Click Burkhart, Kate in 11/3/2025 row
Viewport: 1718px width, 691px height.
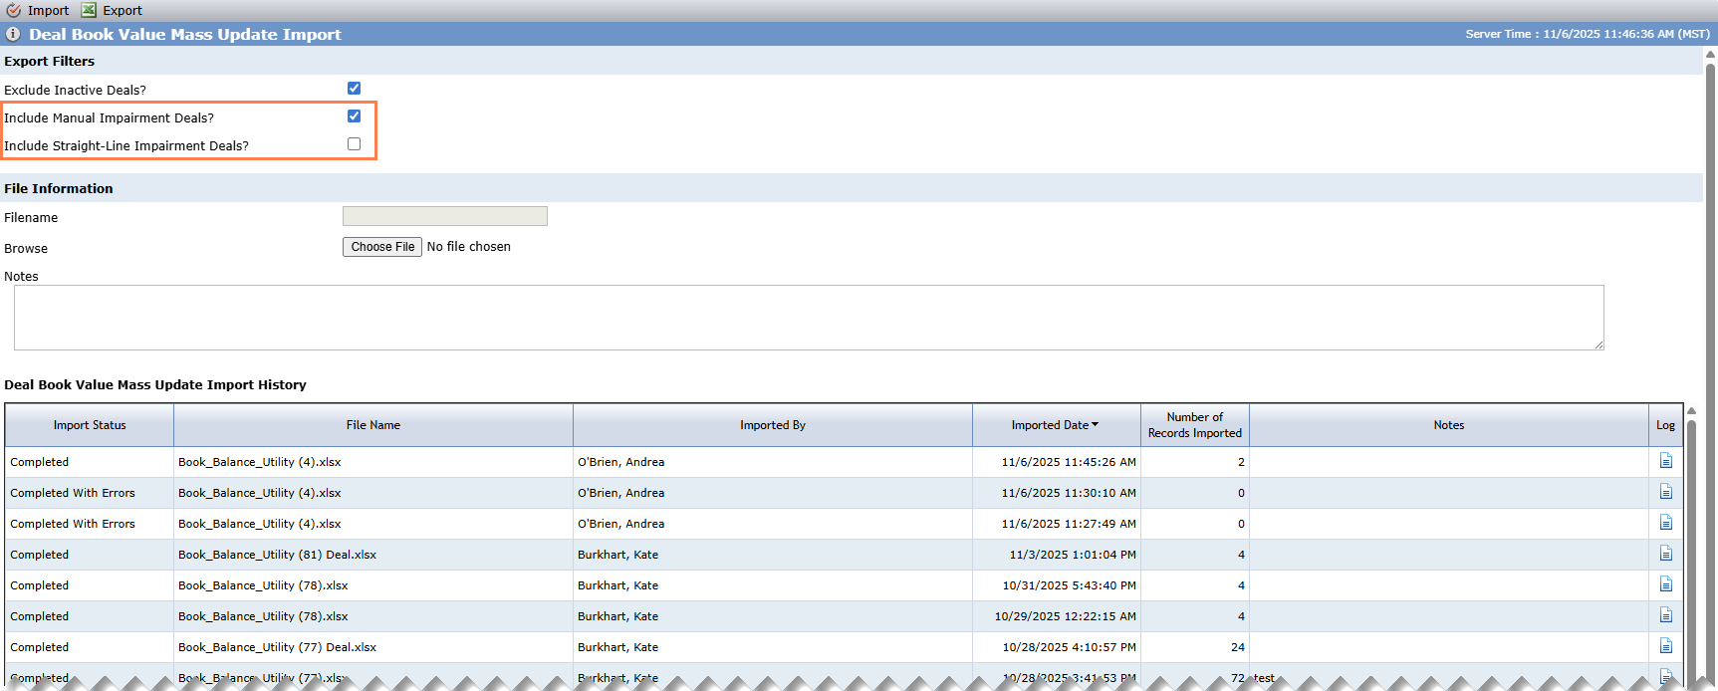pyautogui.click(x=617, y=555)
